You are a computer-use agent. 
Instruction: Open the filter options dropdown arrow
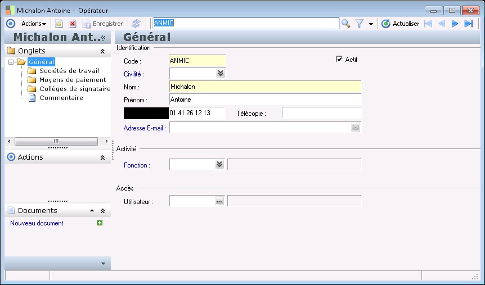[x=371, y=24]
